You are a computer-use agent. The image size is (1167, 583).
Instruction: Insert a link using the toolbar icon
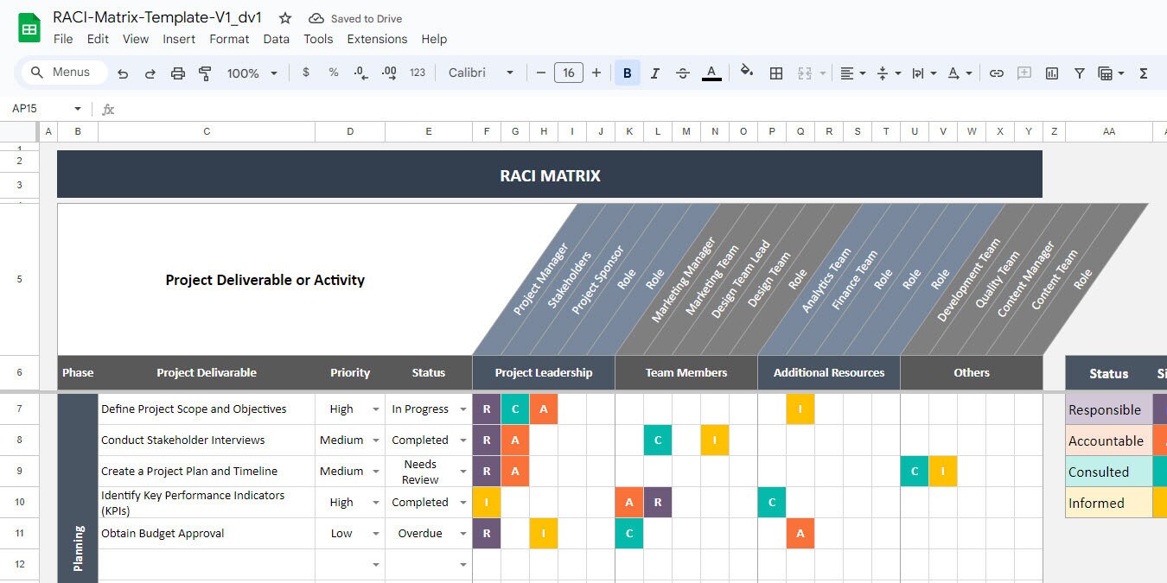pyautogui.click(x=996, y=73)
